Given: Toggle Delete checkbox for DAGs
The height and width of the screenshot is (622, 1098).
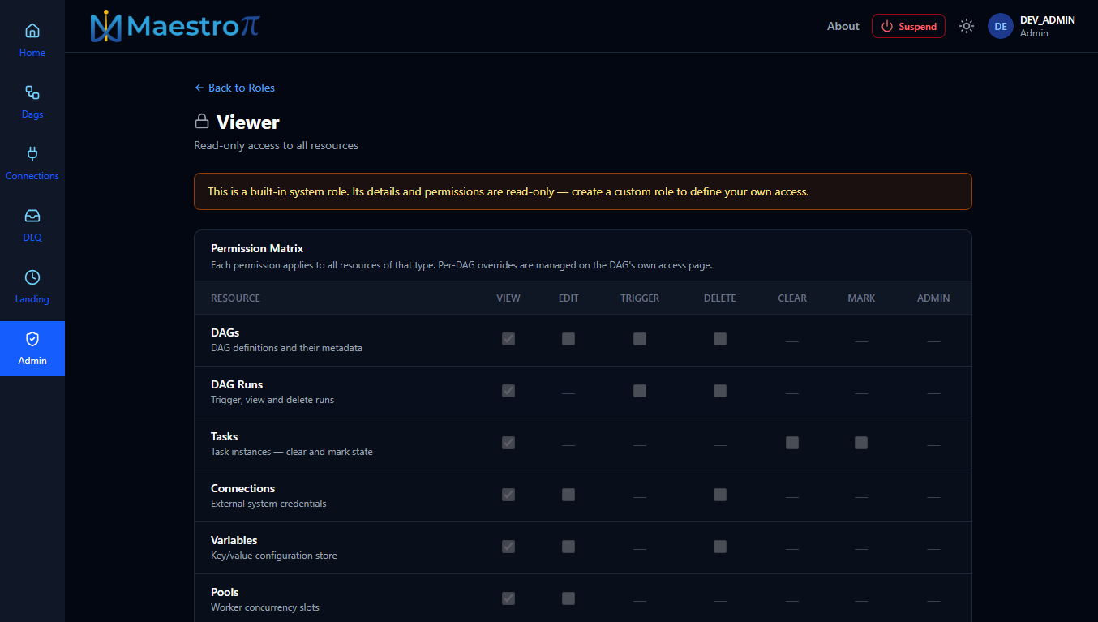Looking at the screenshot, I should pos(720,339).
